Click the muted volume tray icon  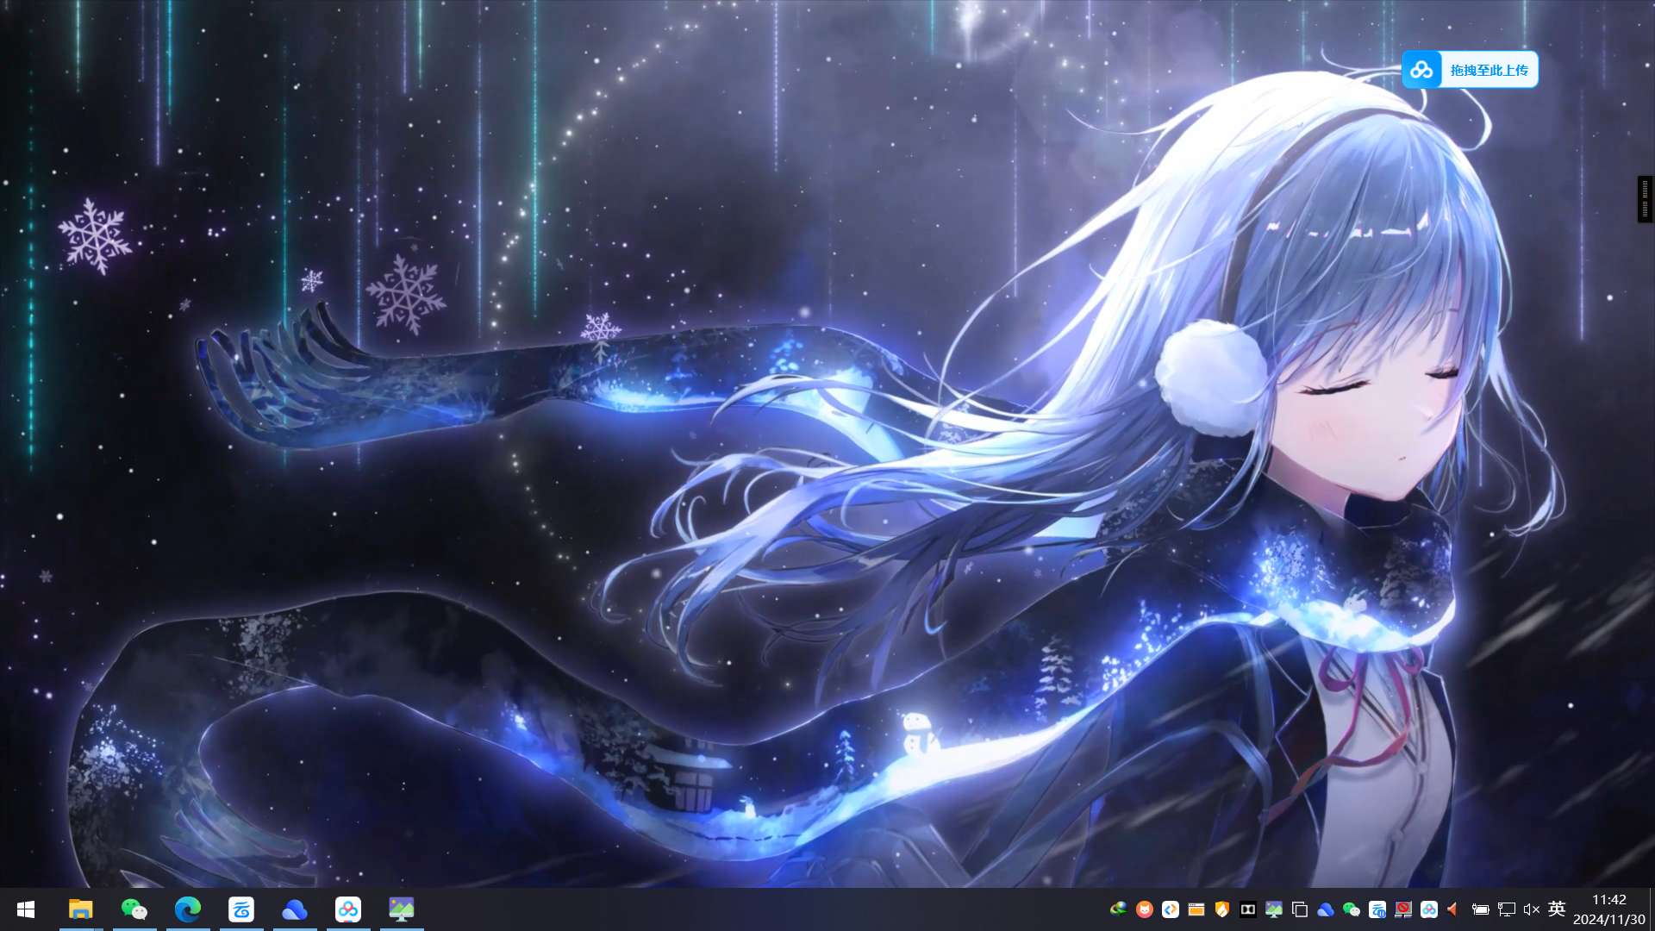point(1532,909)
